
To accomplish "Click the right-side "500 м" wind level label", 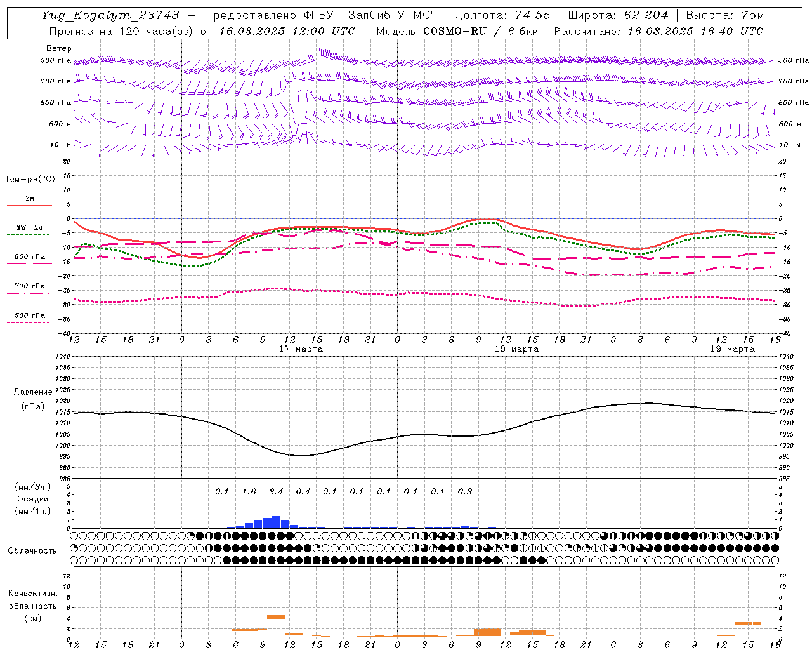I will [x=790, y=124].
